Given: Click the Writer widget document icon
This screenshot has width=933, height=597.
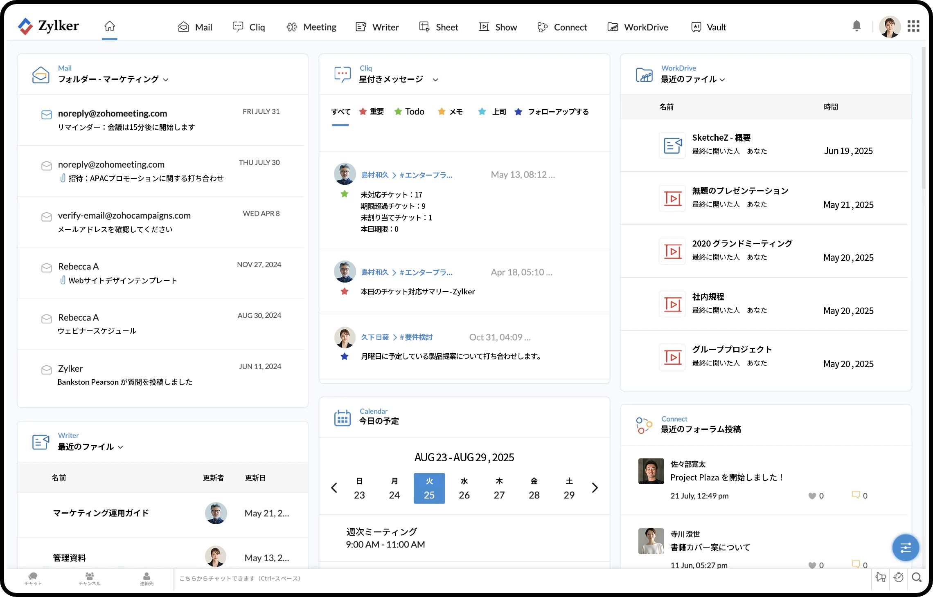Looking at the screenshot, I should tap(41, 442).
